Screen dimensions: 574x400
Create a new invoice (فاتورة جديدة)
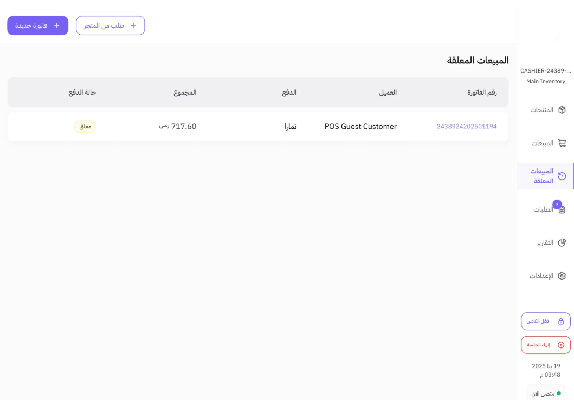37,25
